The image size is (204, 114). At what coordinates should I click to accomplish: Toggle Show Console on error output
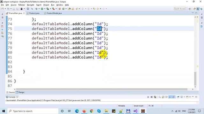173,97
